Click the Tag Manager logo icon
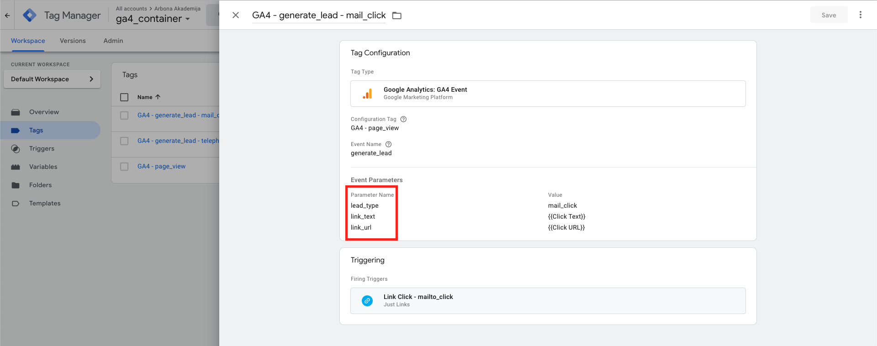The width and height of the screenshot is (877, 346). pos(30,15)
